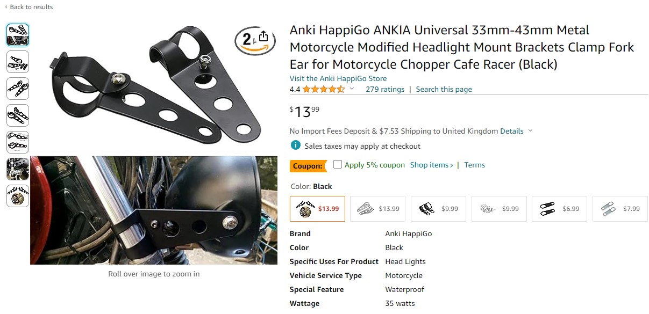Viewport: 649px width, 314px height.
Task: Click the back arrow to results
Action: pyautogui.click(x=6, y=7)
